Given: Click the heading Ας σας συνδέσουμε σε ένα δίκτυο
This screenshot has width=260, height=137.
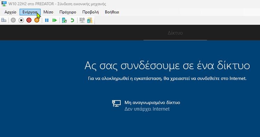Looking at the screenshot, I should [x=167, y=66].
